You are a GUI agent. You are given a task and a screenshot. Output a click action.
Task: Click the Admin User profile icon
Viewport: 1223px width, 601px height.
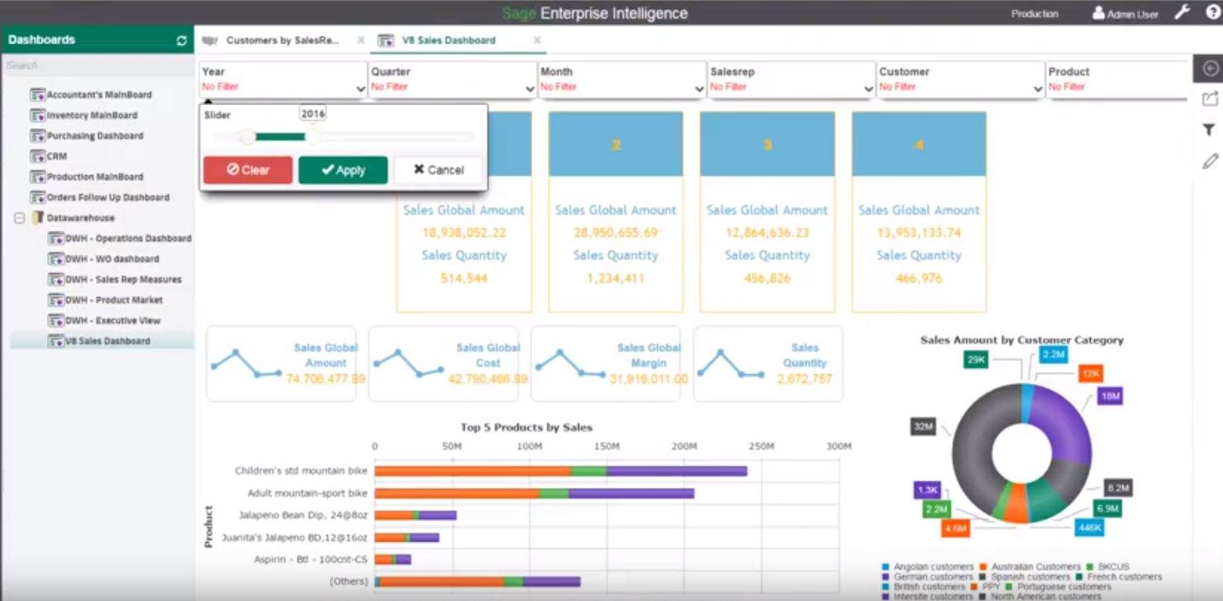[x=1098, y=13]
